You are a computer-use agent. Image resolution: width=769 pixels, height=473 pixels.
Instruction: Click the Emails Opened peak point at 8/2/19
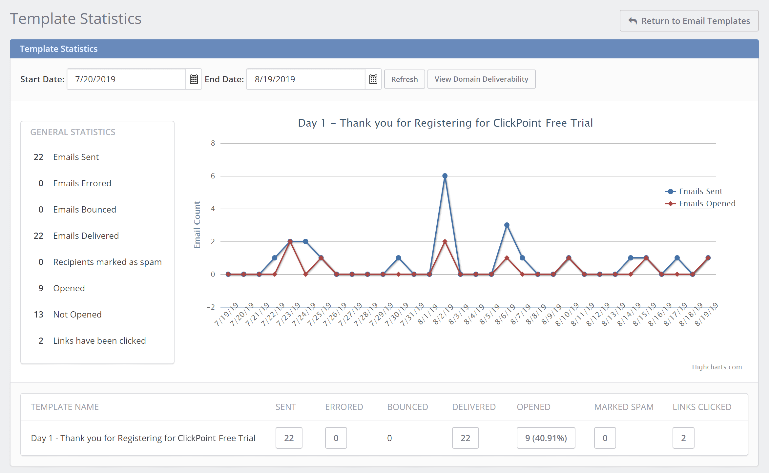(x=445, y=241)
